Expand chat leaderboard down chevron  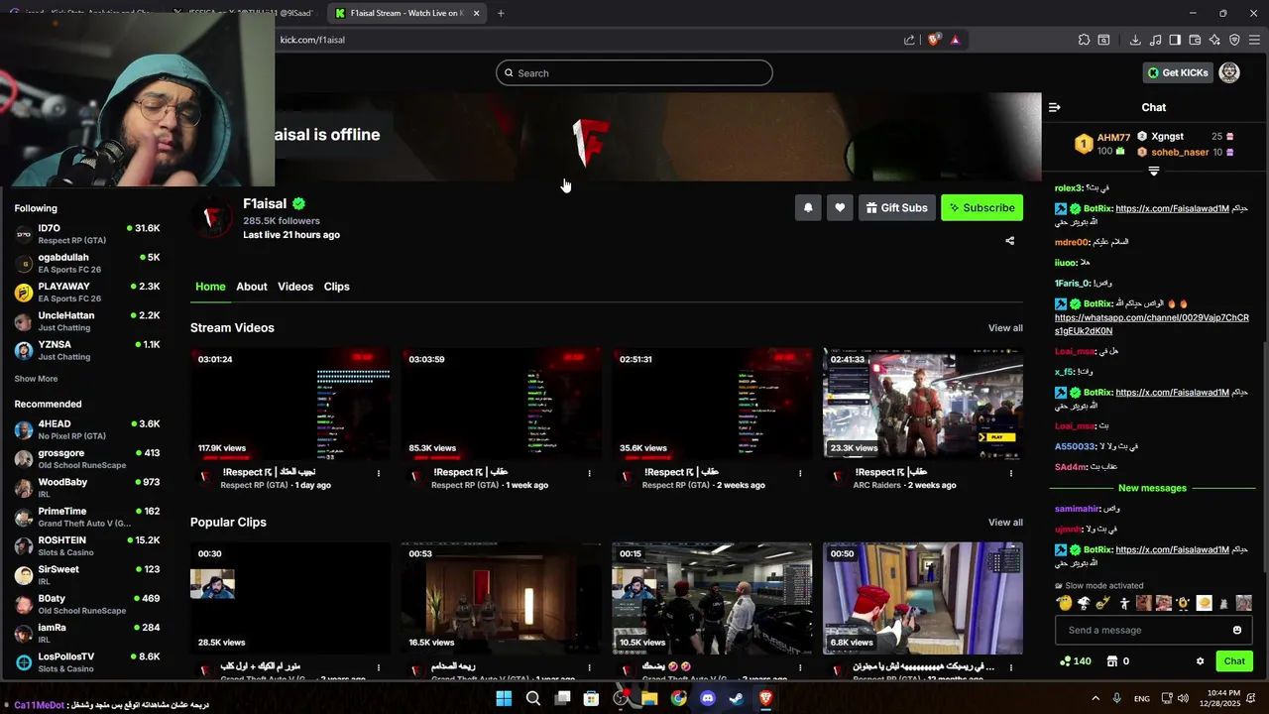(1153, 172)
